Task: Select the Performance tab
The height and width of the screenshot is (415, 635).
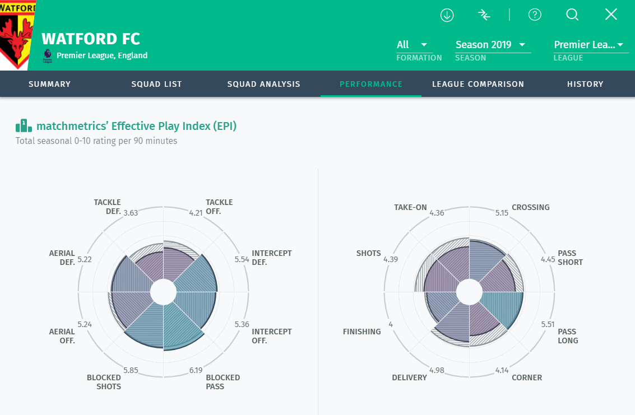Action: point(371,84)
